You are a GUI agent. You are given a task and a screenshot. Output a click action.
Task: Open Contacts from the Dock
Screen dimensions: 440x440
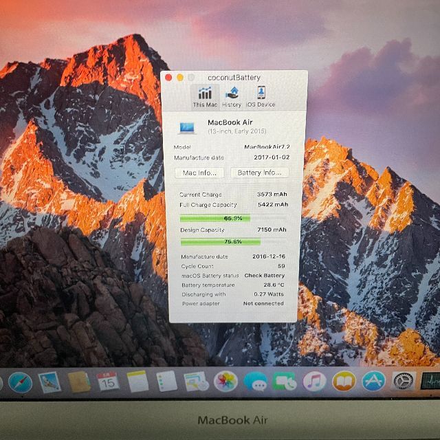79,382
